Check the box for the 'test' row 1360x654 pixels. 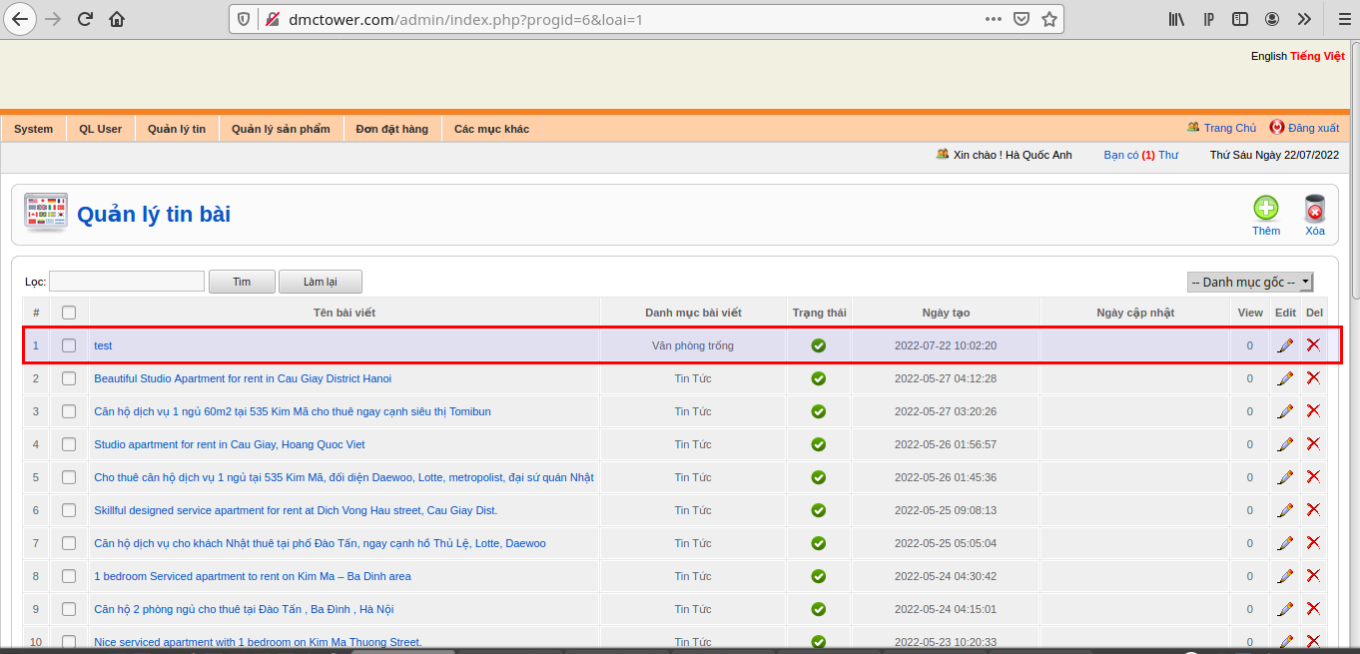69,345
